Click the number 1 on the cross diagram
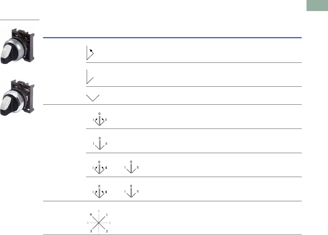Screen dimensions: 328x235 107,215
